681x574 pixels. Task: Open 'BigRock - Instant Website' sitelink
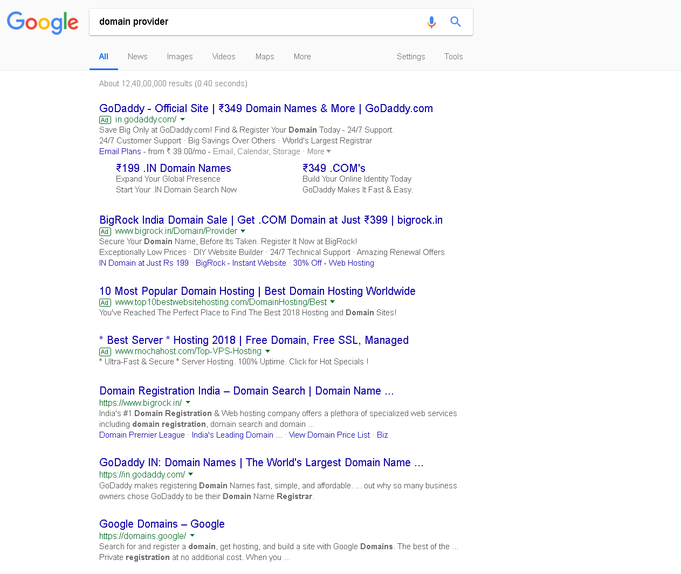point(241,263)
